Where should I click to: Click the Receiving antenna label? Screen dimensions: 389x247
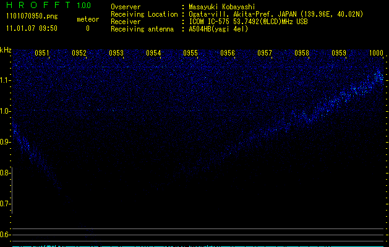142,29
